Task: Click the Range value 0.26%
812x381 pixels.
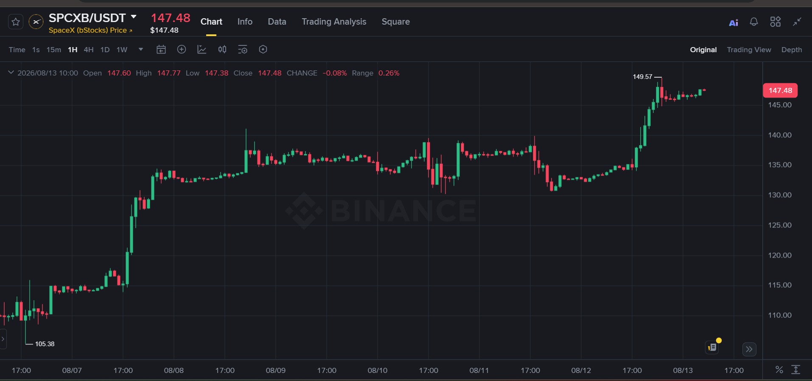Action: pos(389,73)
